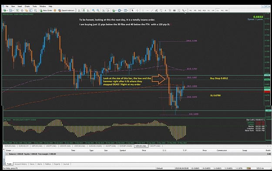Click the Zoom Out magnifier icon
Viewport: 272px width, 171px height.
coord(98,10)
